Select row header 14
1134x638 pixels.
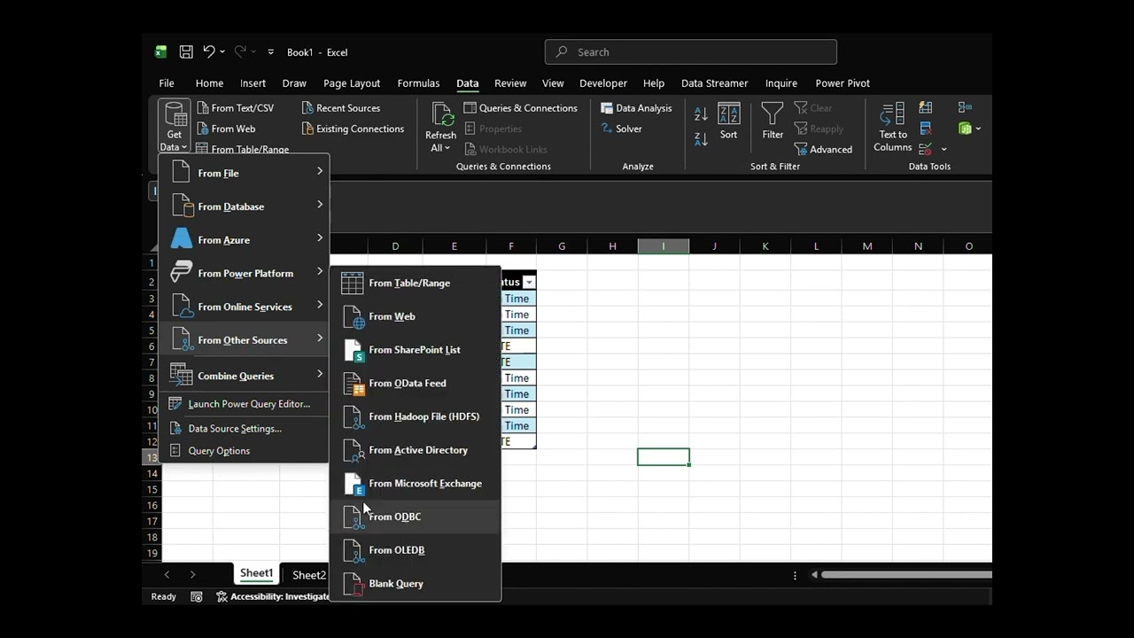[151, 473]
